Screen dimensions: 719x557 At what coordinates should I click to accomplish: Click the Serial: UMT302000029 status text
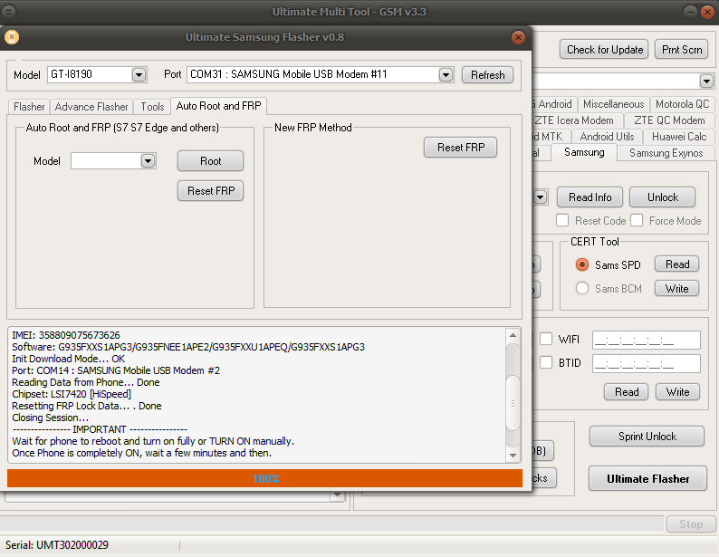coord(57,545)
